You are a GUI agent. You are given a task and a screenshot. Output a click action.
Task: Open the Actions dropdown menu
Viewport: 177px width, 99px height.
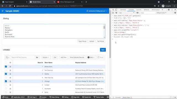click(x=46, y=57)
